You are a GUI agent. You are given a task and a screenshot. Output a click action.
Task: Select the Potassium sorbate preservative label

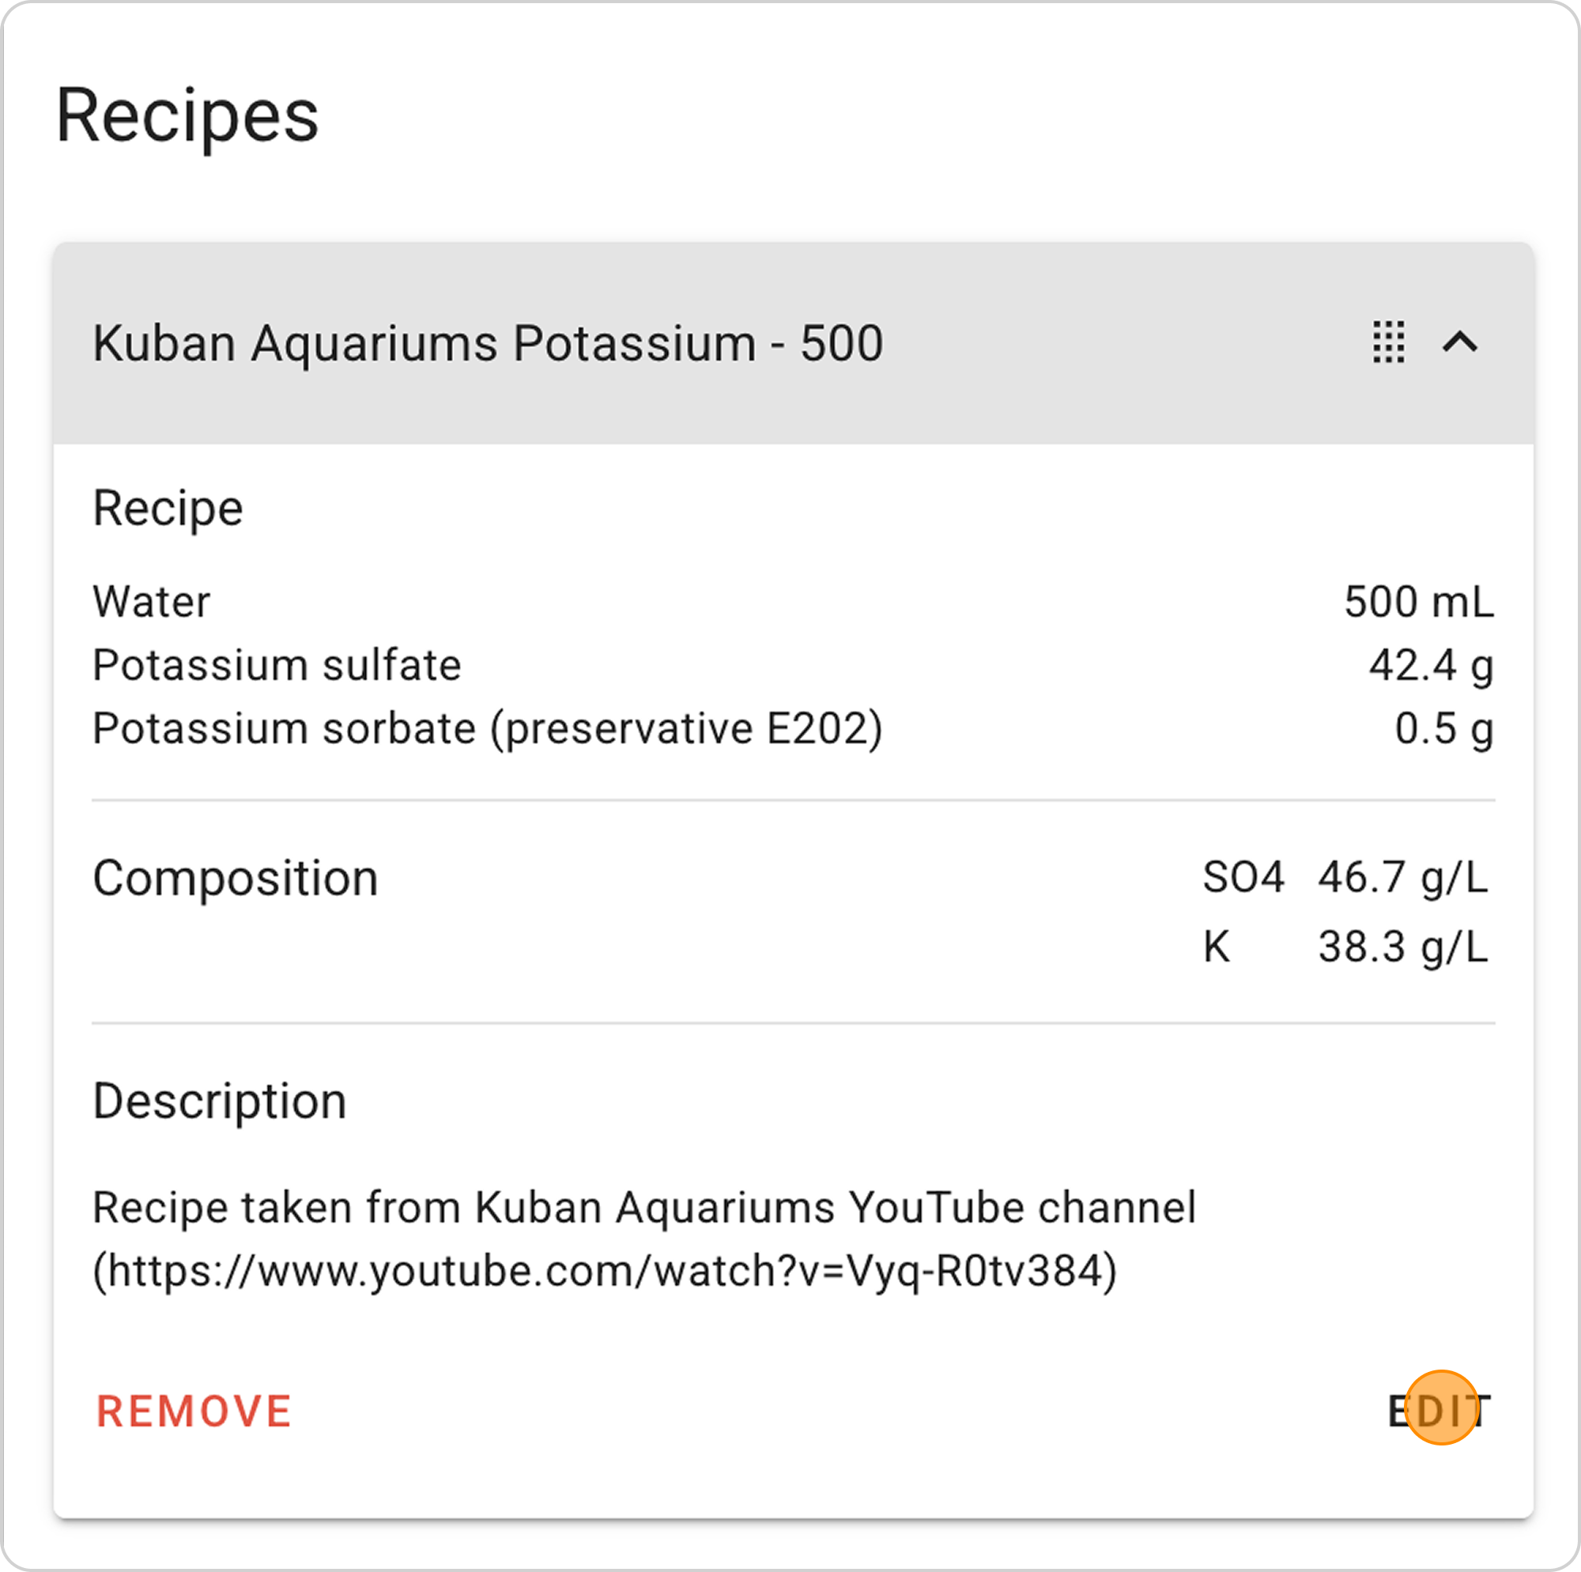pyautogui.click(x=488, y=729)
